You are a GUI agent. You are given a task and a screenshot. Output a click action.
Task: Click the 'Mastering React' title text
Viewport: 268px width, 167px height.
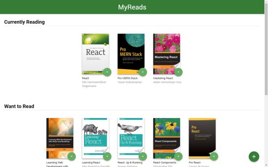click(x=163, y=78)
